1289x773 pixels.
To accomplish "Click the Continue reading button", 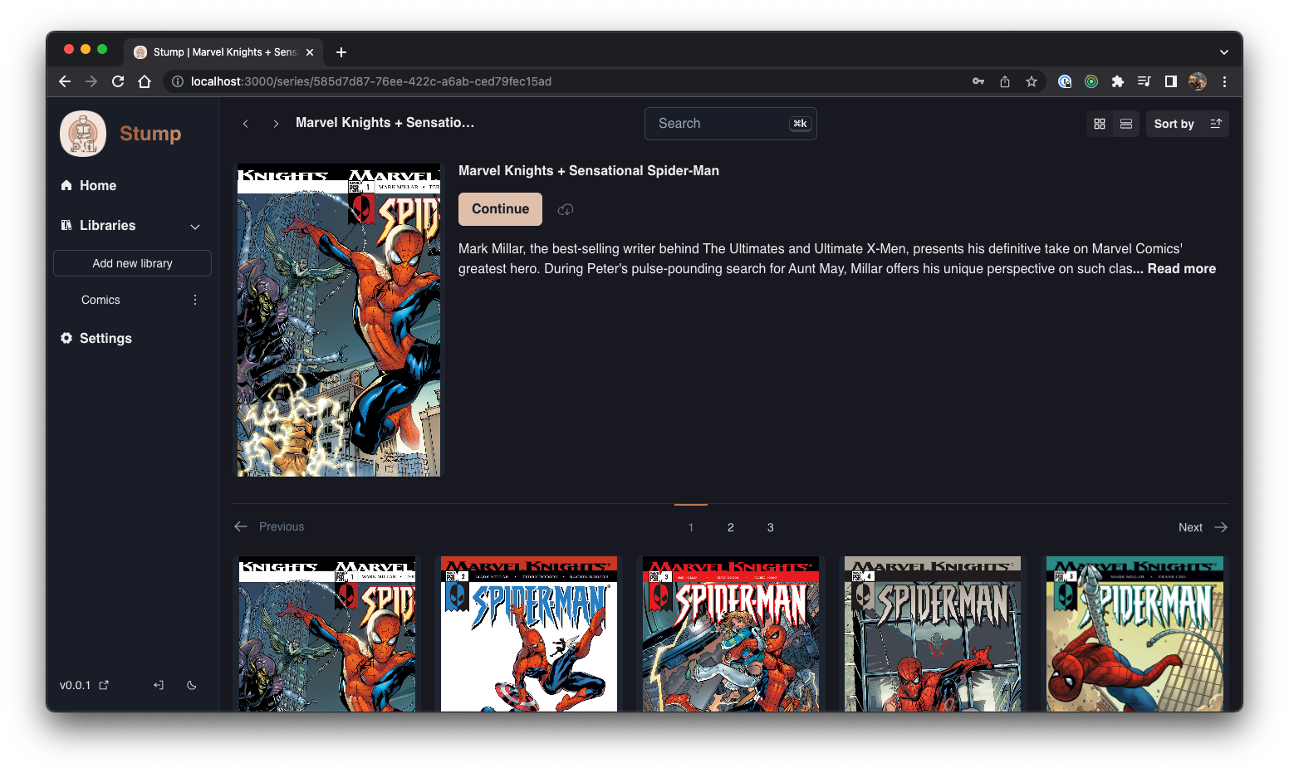I will click(500, 209).
